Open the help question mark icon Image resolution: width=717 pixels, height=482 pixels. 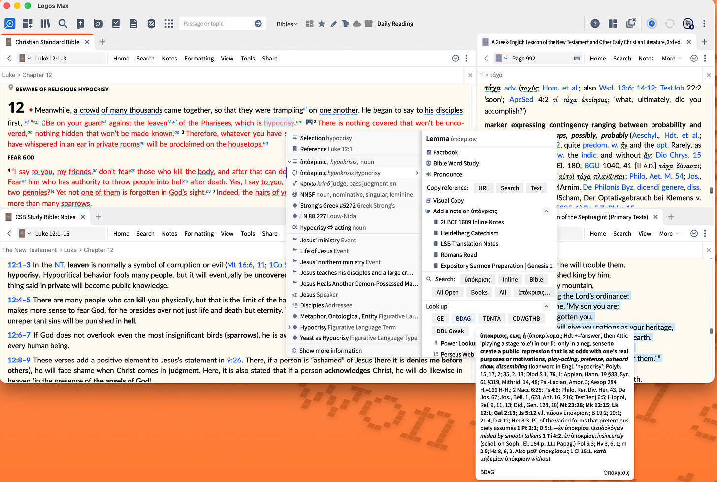coord(595,23)
